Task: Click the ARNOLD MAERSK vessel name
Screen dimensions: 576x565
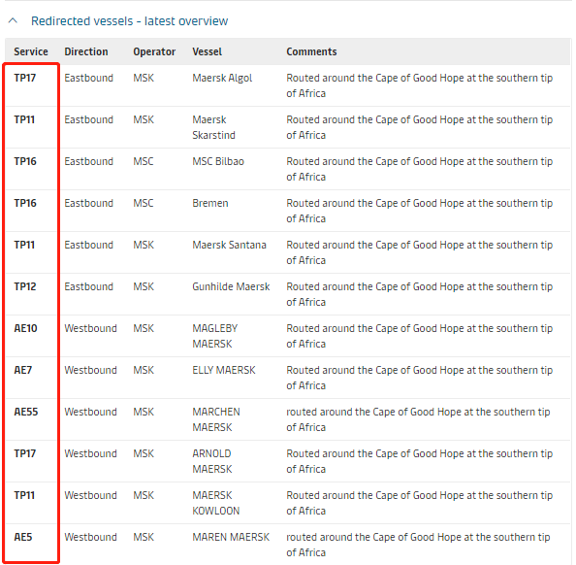Action: click(212, 461)
